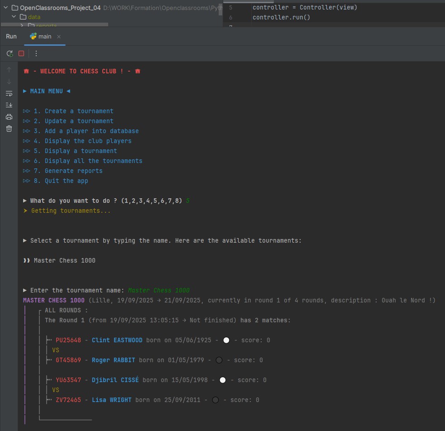Open the three-dot more options menu

pyautogui.click(x=36, y=53)
